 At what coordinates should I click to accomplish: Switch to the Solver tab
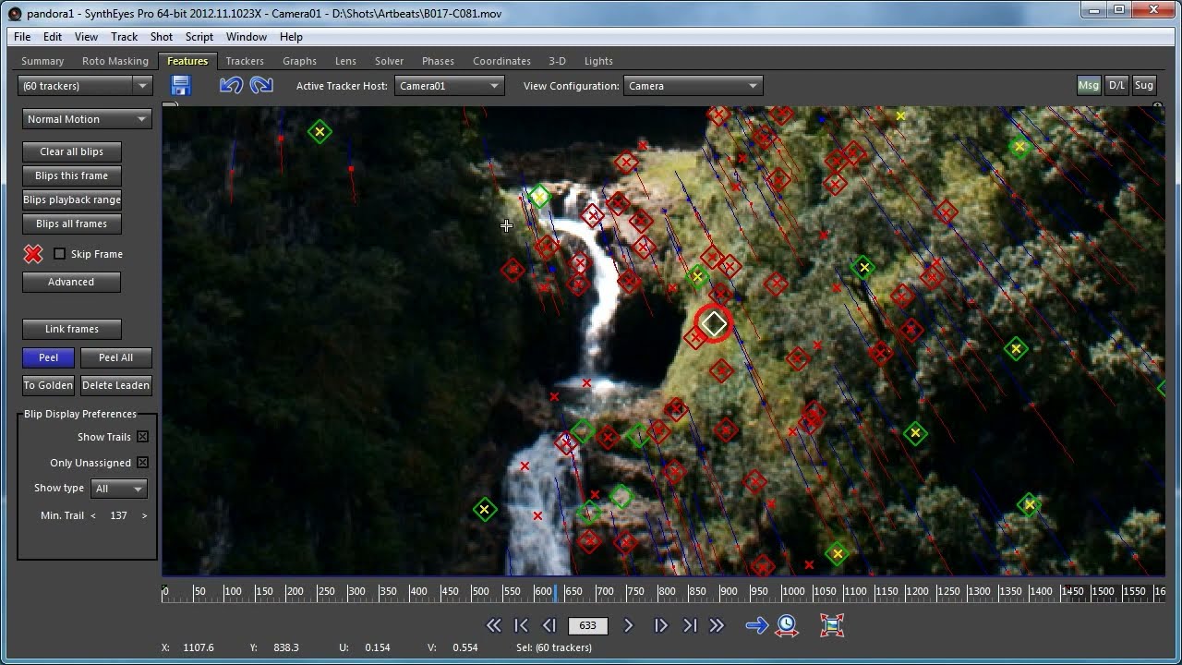pyautogui.click(x=389, y=61)
